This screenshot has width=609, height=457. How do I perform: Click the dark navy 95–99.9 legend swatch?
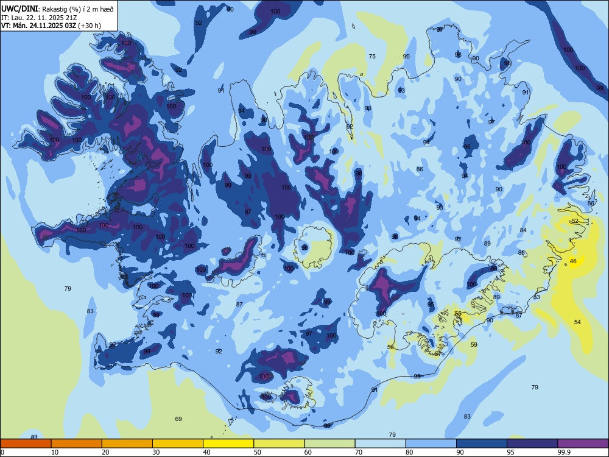(532, 444)
